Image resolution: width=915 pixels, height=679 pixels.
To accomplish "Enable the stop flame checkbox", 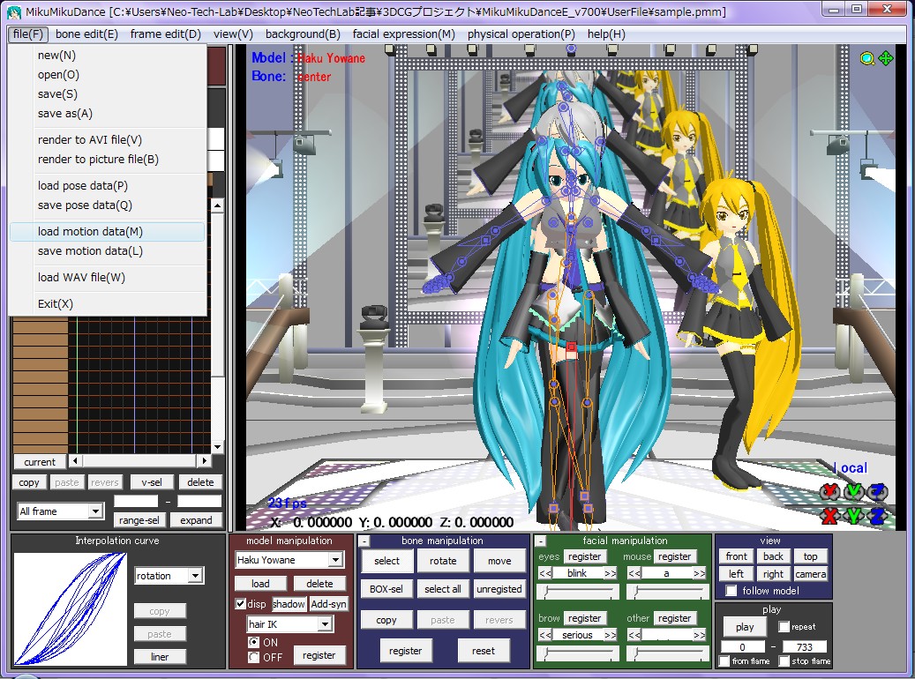I will (x=784, y=660).
